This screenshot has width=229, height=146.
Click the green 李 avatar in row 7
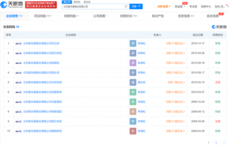(x=133, y=102)
